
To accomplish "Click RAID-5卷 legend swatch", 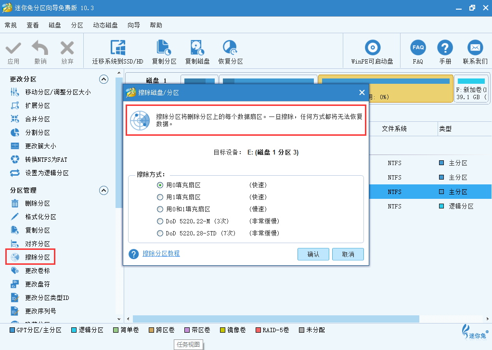I will coord(258,330).
